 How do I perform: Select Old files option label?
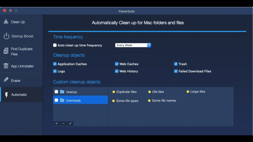[158, 92]
